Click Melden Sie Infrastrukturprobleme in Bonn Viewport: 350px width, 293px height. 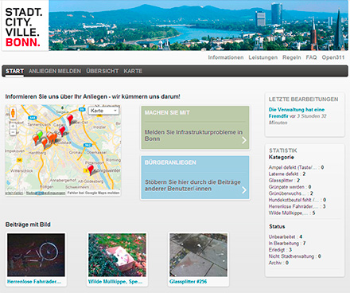193,135
